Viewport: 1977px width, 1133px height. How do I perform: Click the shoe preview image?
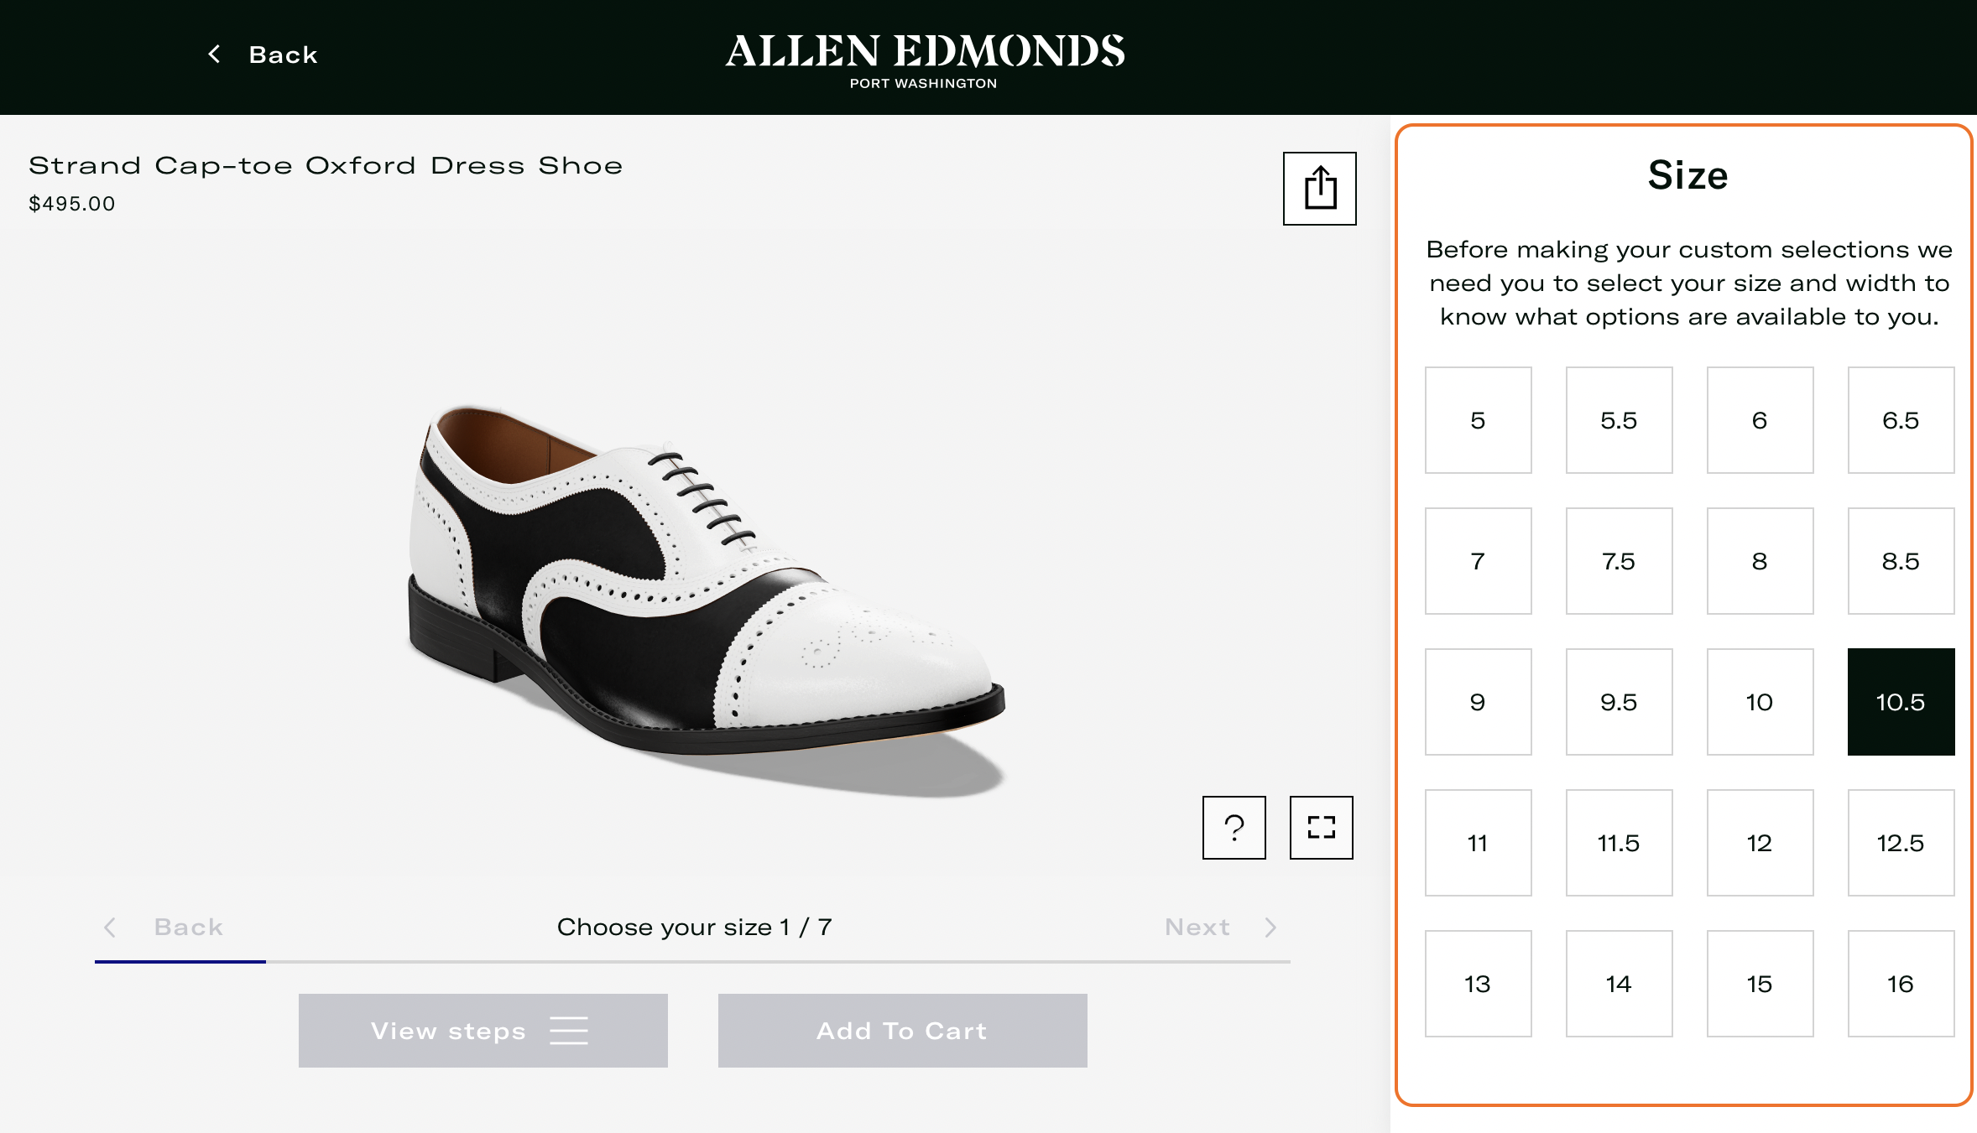705,587
